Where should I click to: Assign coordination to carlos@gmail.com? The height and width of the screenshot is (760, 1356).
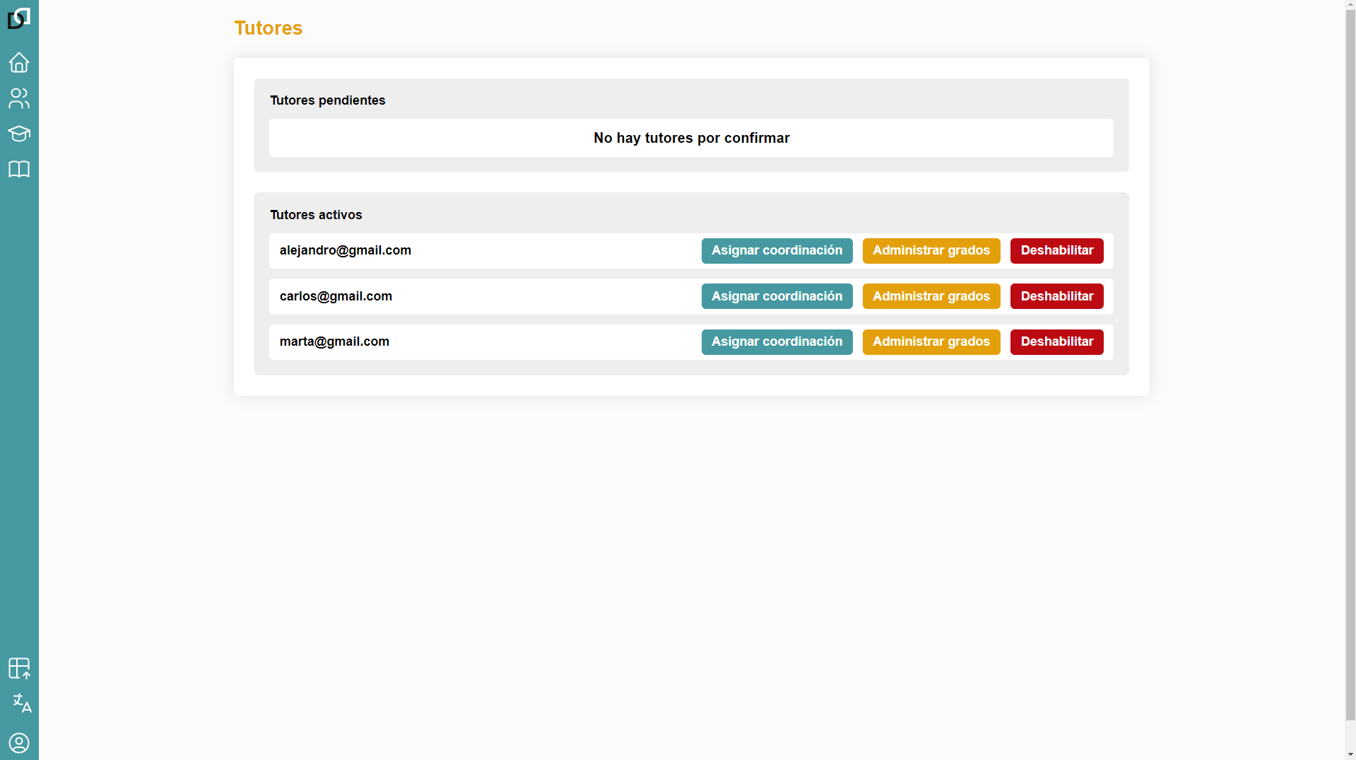[777, 296]
